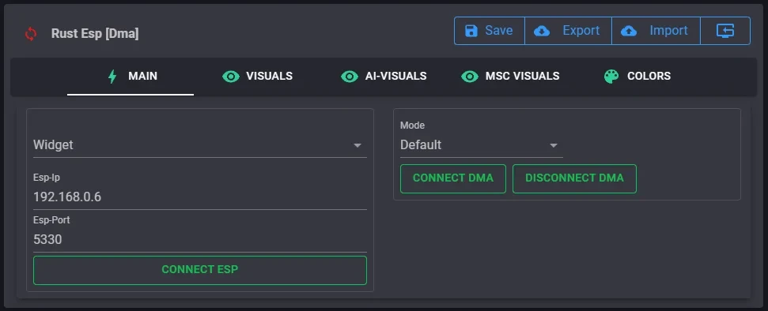The height and width of the screenshot is (311, 768).
Task: Expand the Mode dropdown set to Default
Action: click(x=482, y=145)
